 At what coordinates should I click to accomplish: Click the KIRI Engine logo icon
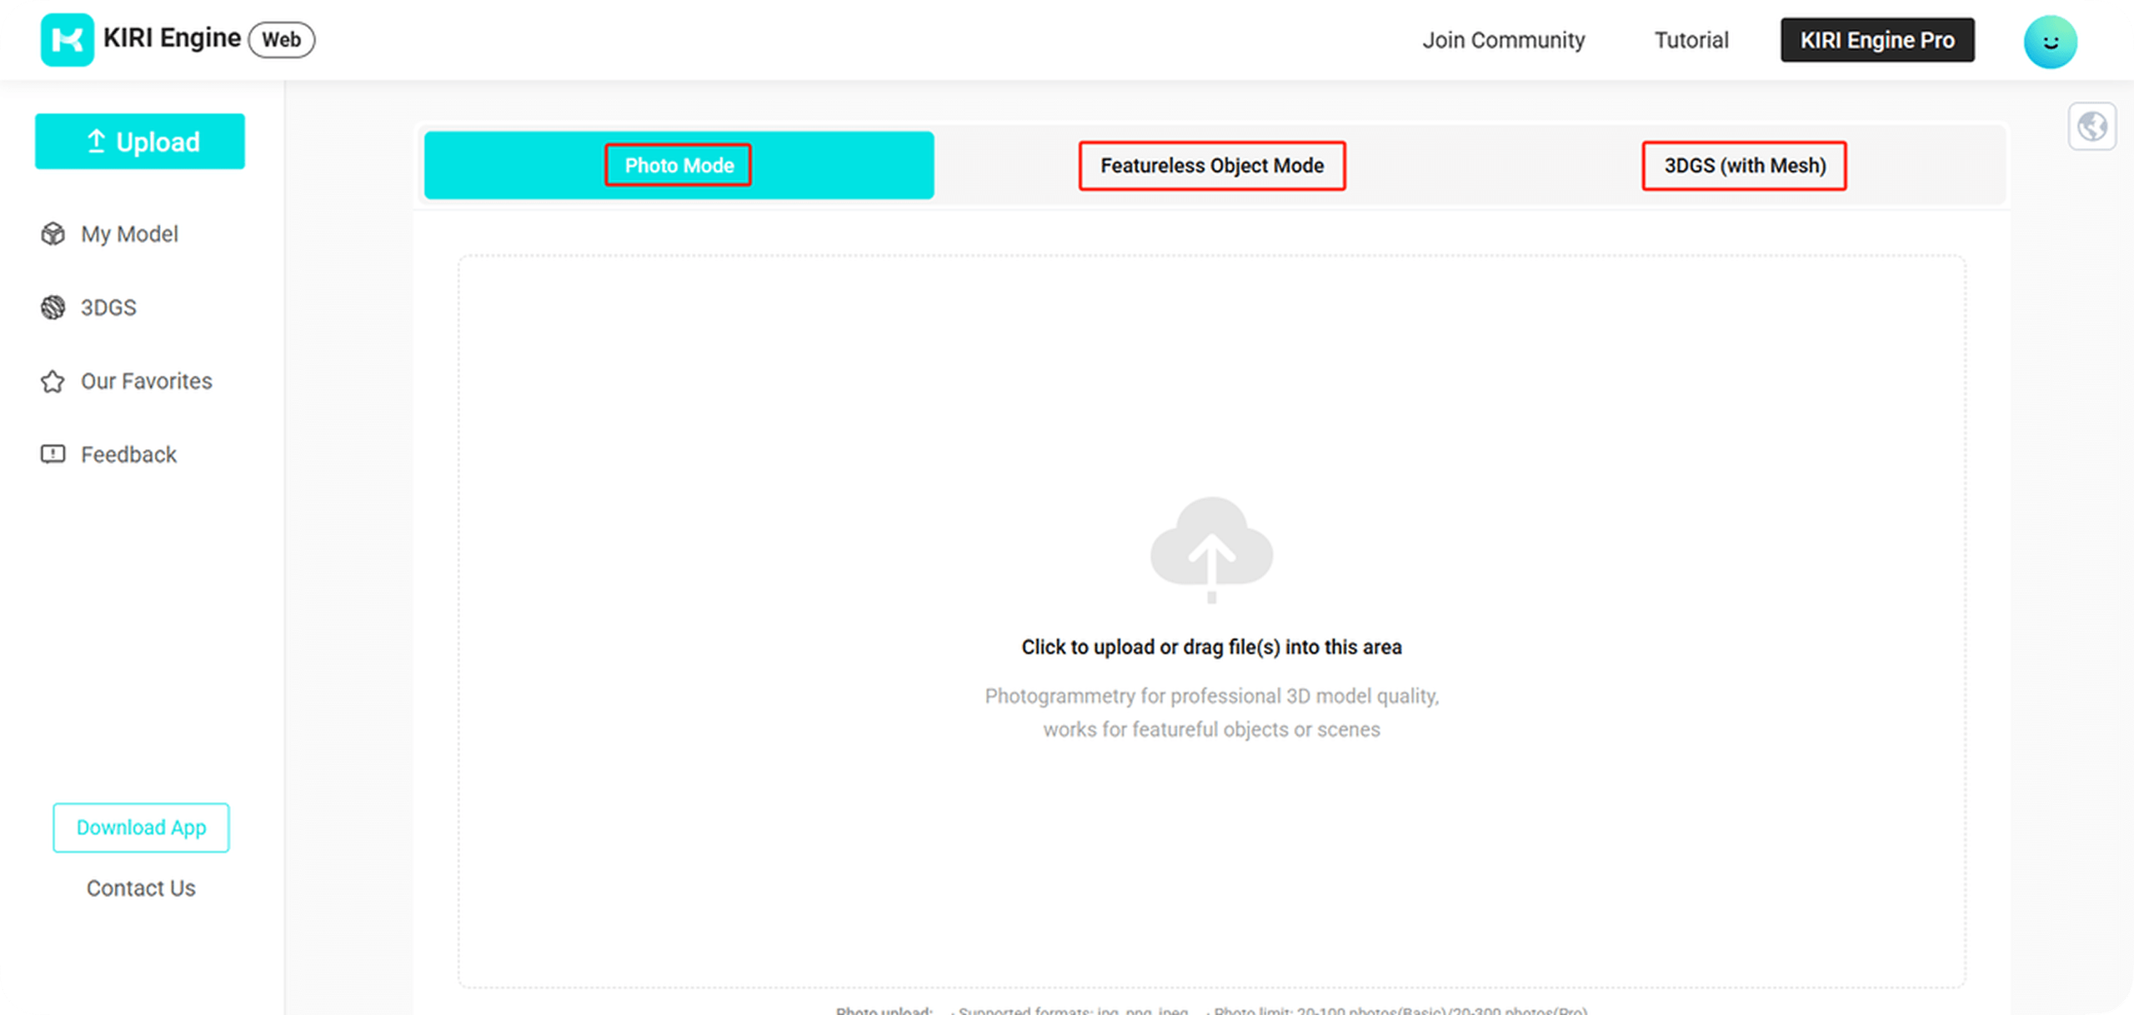[67, 39]
